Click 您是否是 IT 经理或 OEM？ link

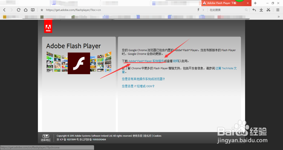point(138,86)
